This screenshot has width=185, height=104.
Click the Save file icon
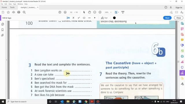[3, 12]
